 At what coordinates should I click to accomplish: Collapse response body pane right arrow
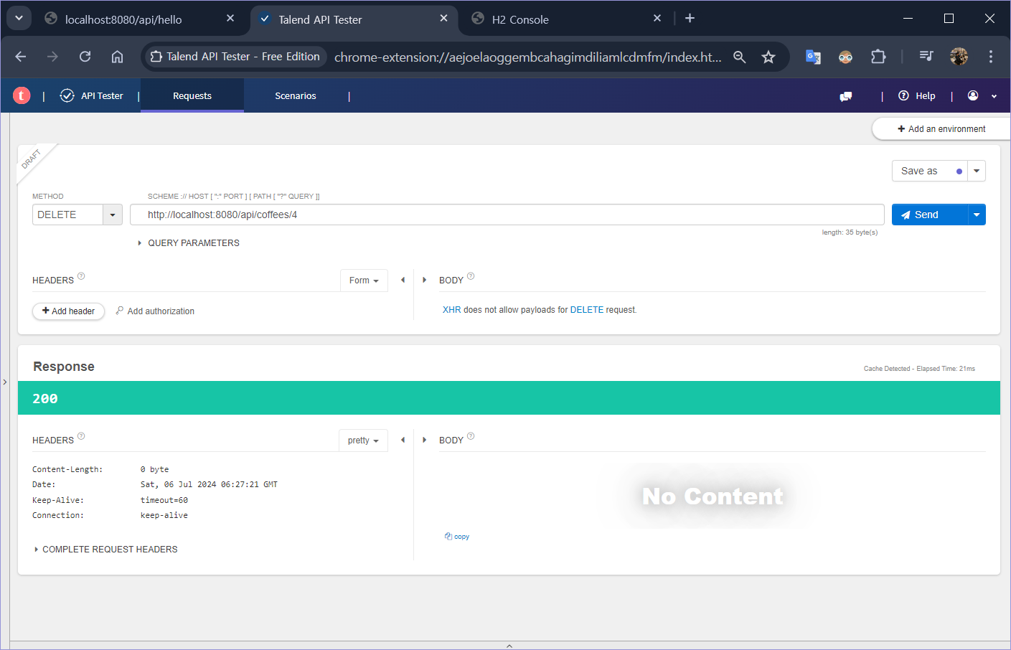[x=424, y=440]
